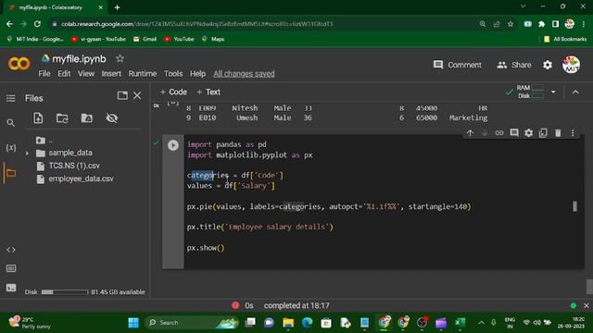
Task: Mount Google Drive
Action: coord(86,118)
